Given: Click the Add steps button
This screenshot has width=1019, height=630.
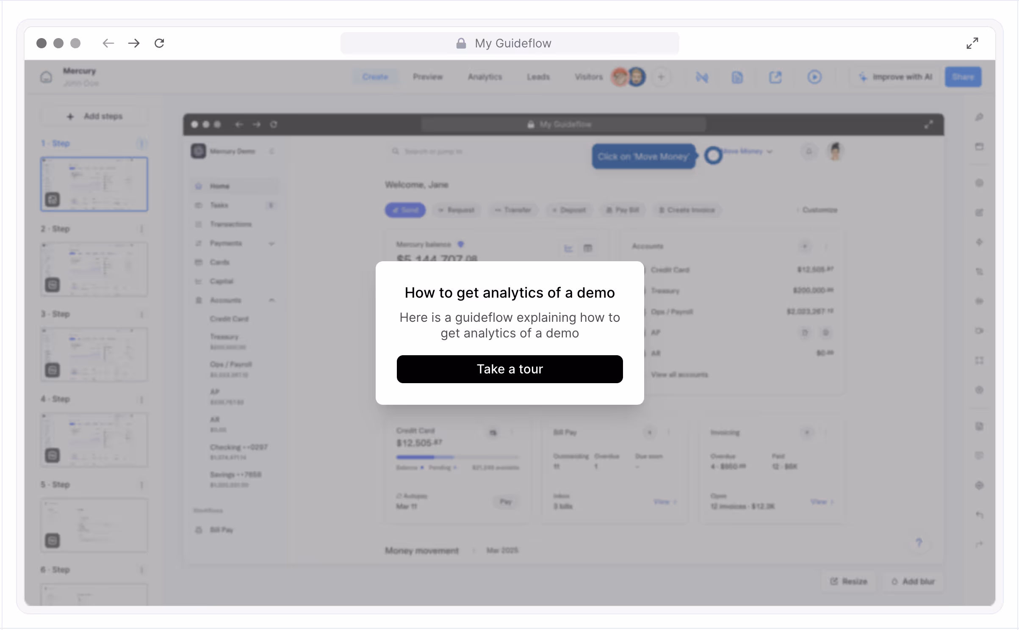Looking at the screenshot, I should coord(94,116).
